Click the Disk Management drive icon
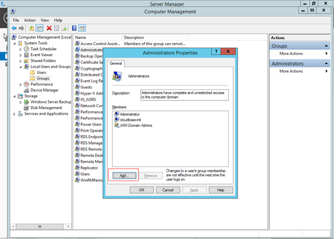336x239 pixels. pos(26,108)
